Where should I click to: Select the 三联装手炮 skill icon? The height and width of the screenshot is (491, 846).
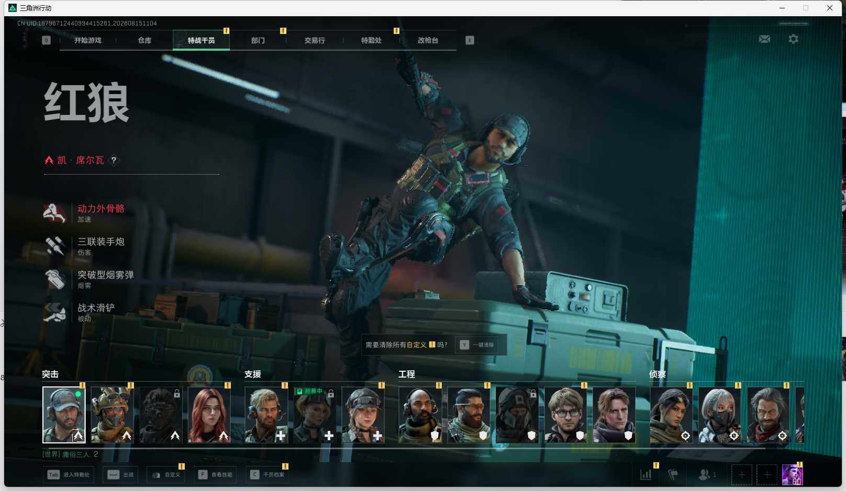54,246
